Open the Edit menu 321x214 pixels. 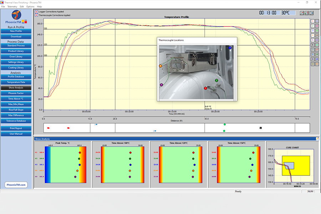[x=22, y=6]
